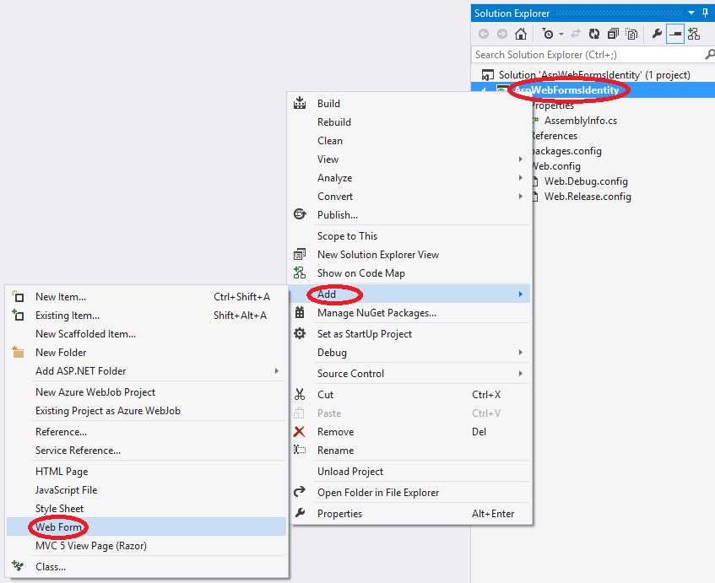The height and width of the screenshot is (583, 715).
Task: Click the Home icon in Solution Explorer
Action: click(521, 34)
